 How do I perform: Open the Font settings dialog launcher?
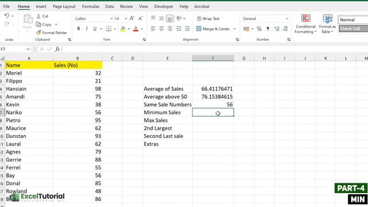tap(144, 40)
